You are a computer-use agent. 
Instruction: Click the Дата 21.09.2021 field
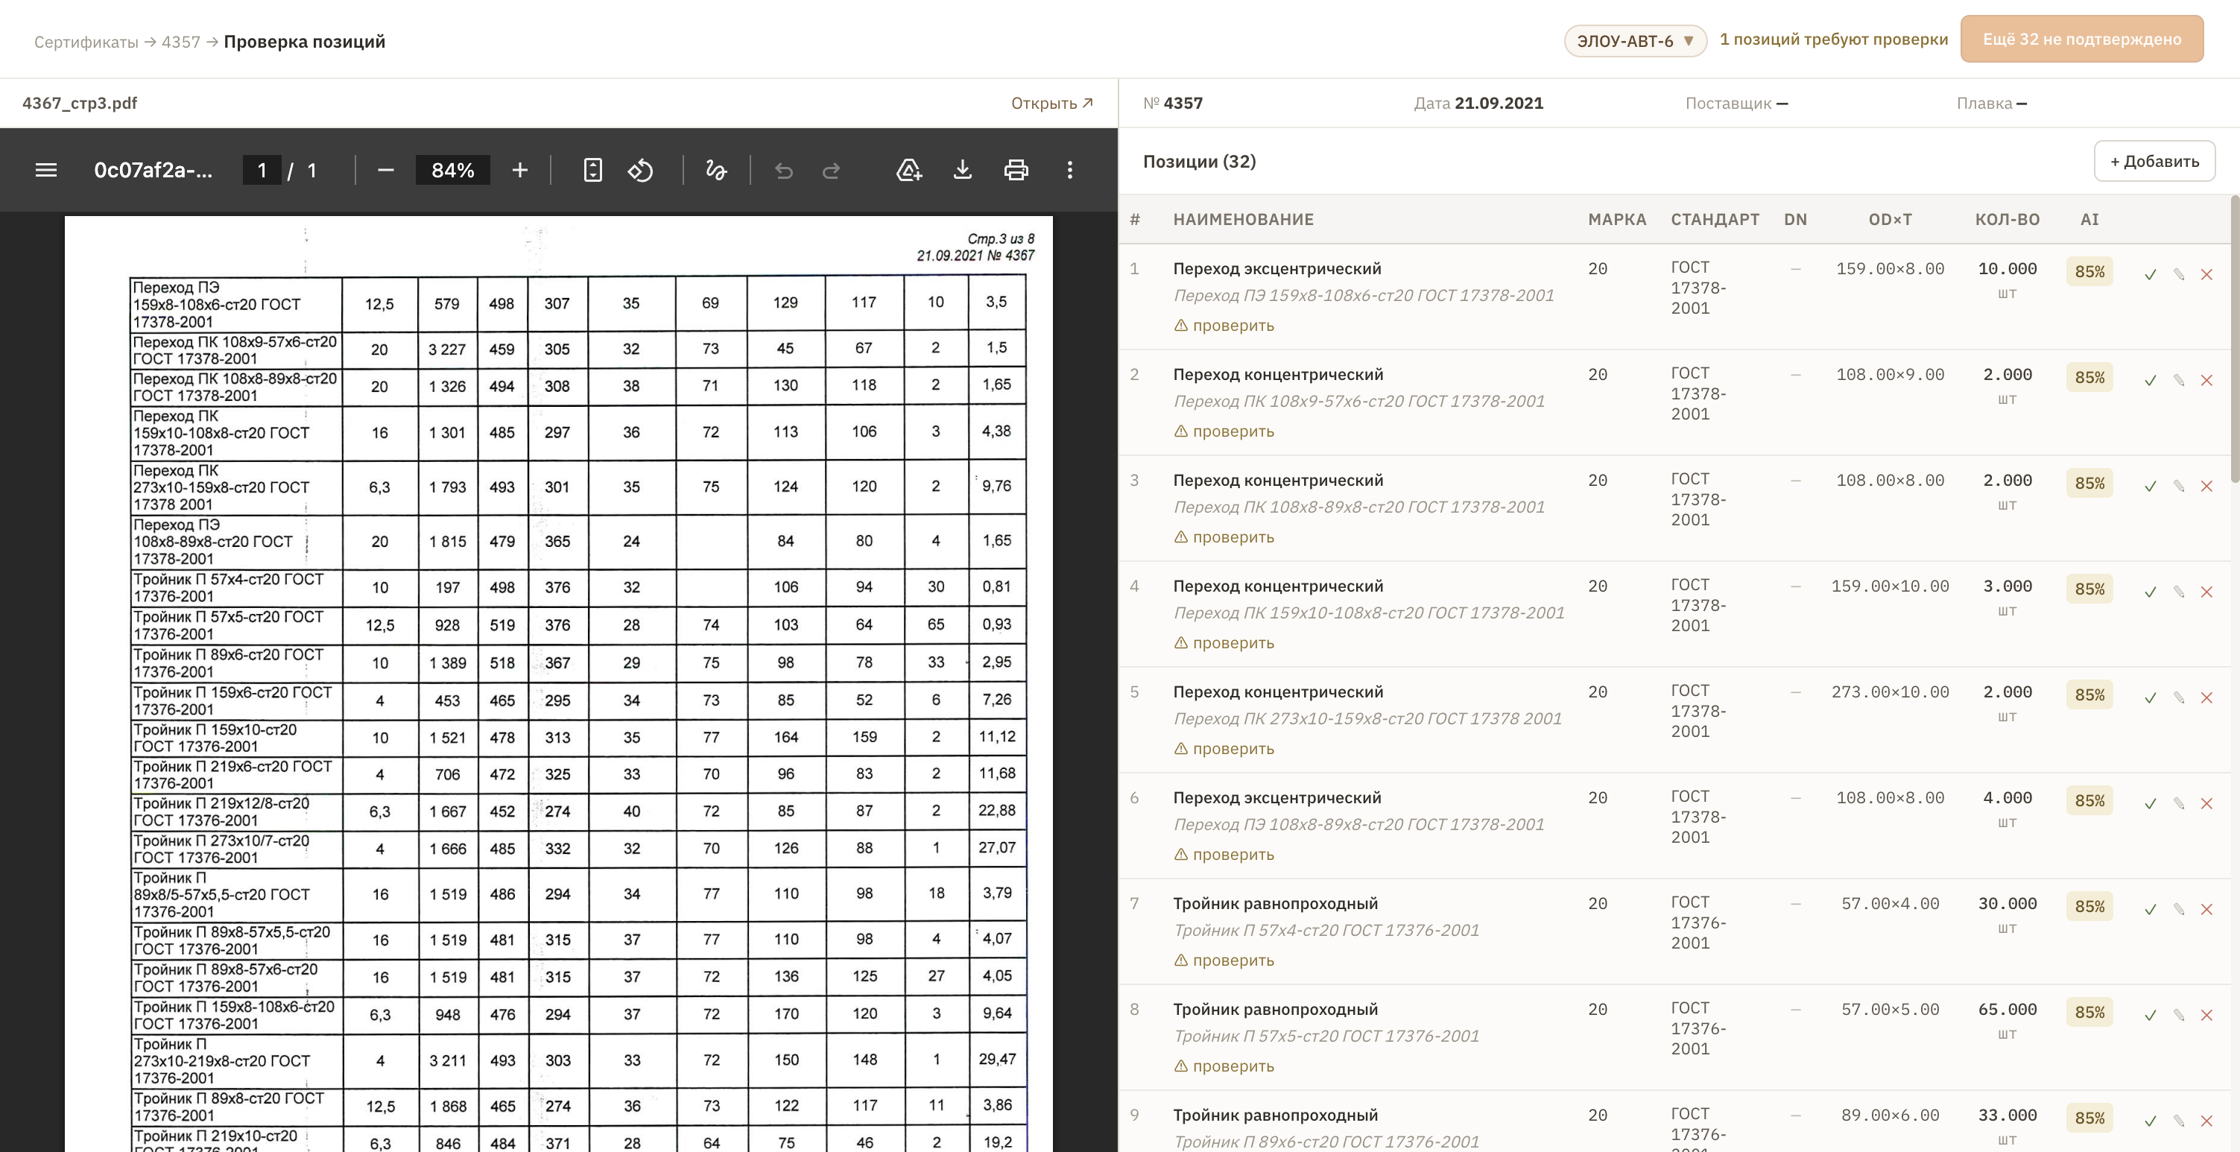pyautogui.click(x=1478, y=104)
